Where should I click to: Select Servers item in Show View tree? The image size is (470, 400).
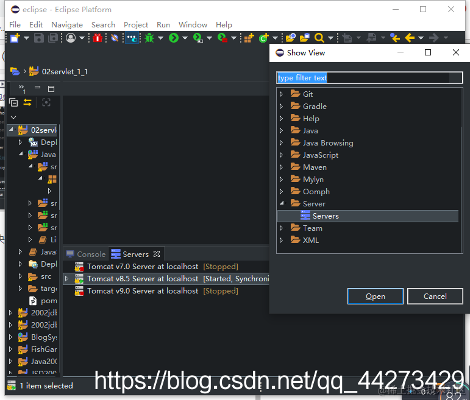[368, 216]
